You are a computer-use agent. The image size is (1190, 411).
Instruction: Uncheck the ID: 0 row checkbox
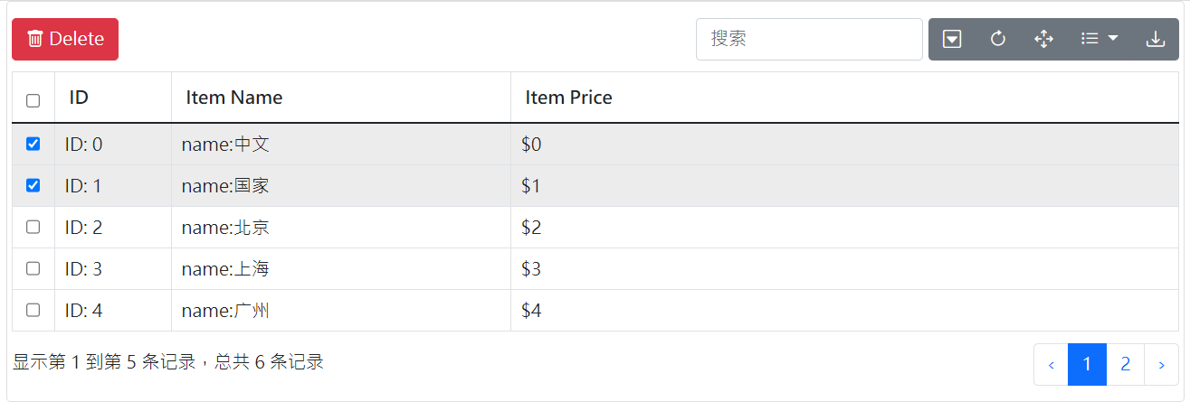tap(33, 144)
